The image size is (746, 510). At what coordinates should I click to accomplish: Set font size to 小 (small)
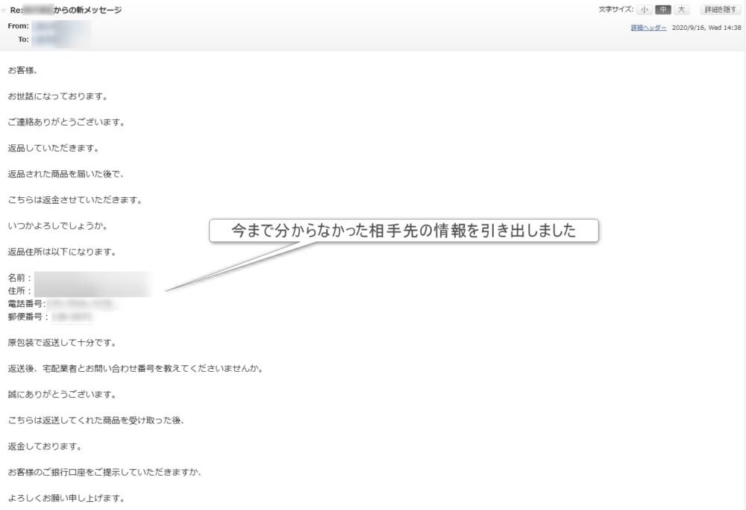click(645, 10)
